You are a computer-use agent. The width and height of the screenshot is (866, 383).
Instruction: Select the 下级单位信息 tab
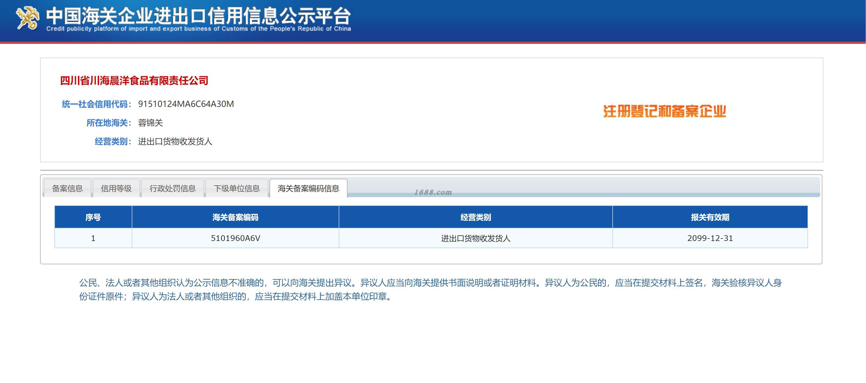(237, 188)
